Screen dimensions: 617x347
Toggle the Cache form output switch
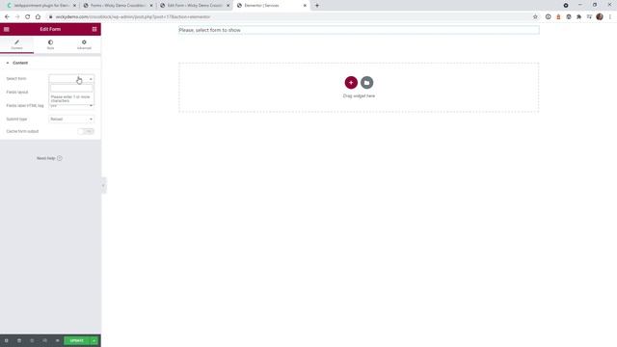pyautogui.click(x=86, y=131)
